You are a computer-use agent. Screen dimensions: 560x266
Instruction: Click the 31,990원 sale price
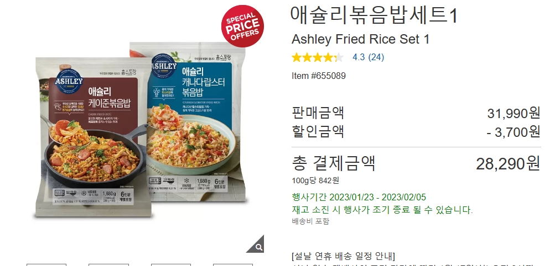coord(514,114)
